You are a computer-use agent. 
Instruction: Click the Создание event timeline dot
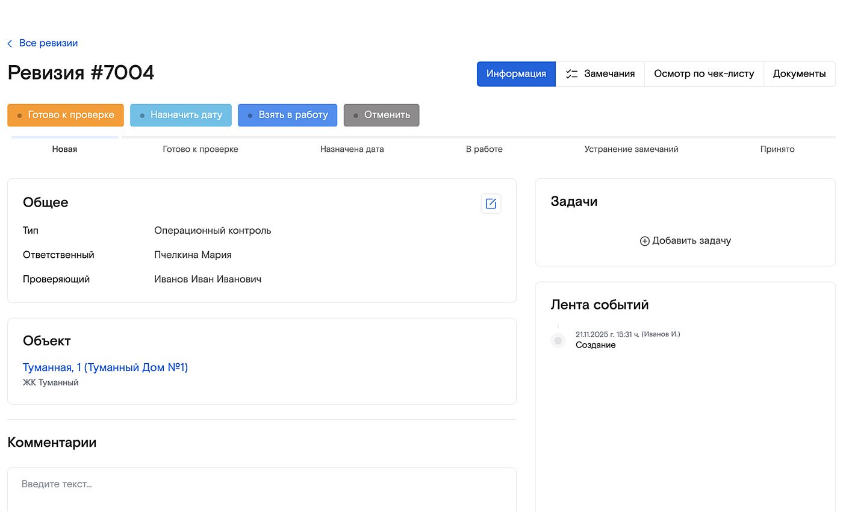(x=558, y=341)
